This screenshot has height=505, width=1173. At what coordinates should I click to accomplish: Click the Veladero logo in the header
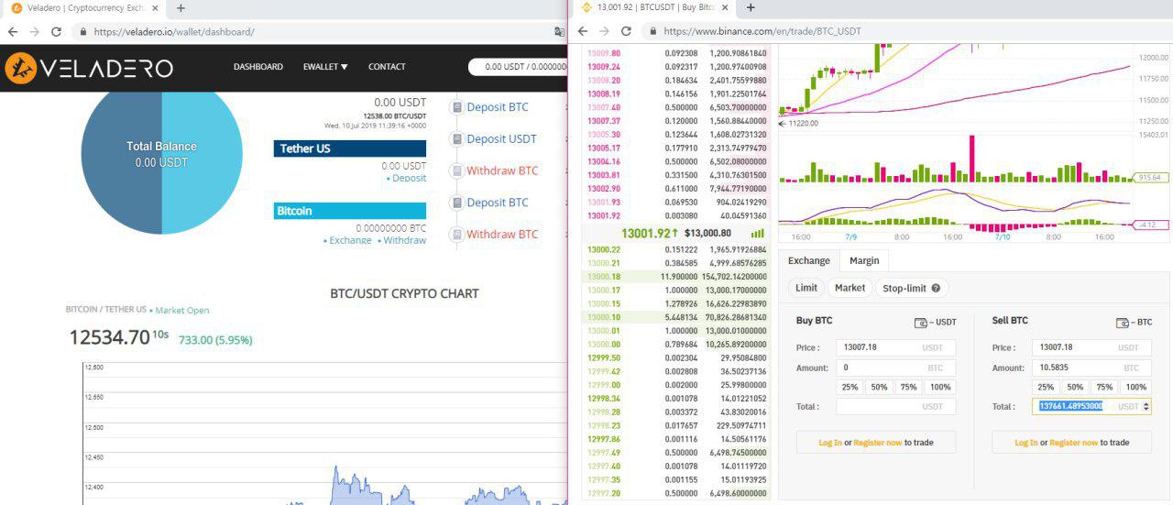89,68
